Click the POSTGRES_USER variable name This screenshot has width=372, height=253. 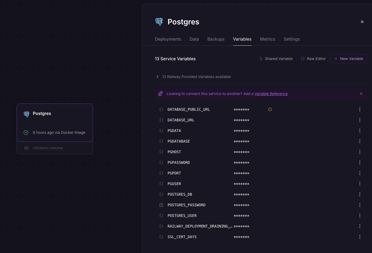[x=182, y=216]
